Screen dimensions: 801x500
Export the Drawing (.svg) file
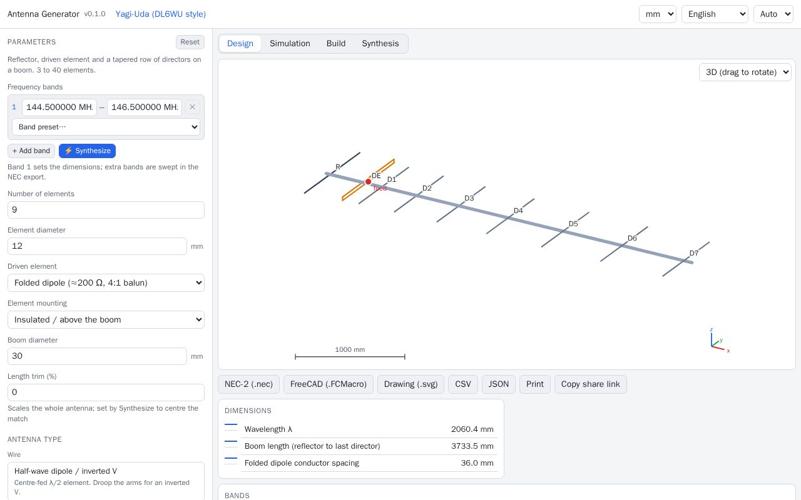411,384
